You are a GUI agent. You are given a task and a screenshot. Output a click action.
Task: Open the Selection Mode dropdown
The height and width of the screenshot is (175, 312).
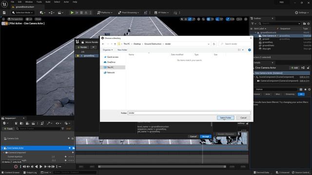click(x=22, y=13)
